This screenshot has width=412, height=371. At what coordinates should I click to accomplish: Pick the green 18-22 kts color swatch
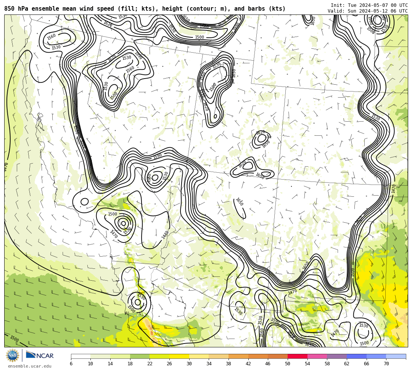tap(140, 356)
